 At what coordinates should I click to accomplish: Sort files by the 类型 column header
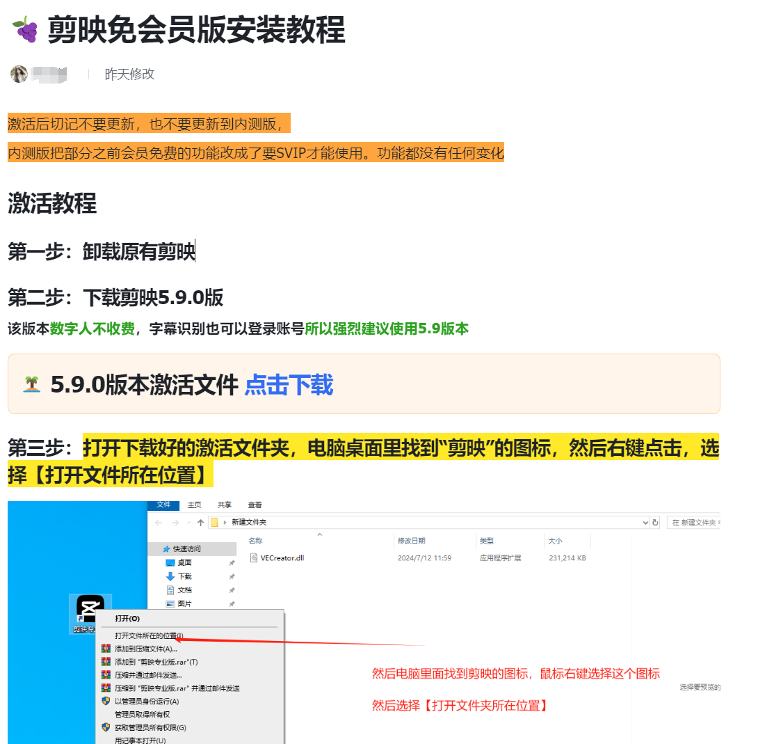point(486,541)
